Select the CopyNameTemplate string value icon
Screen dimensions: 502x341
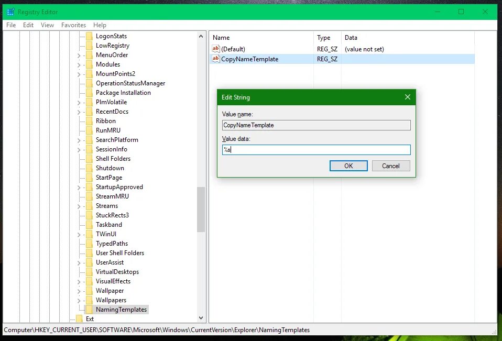pos(216,59)
